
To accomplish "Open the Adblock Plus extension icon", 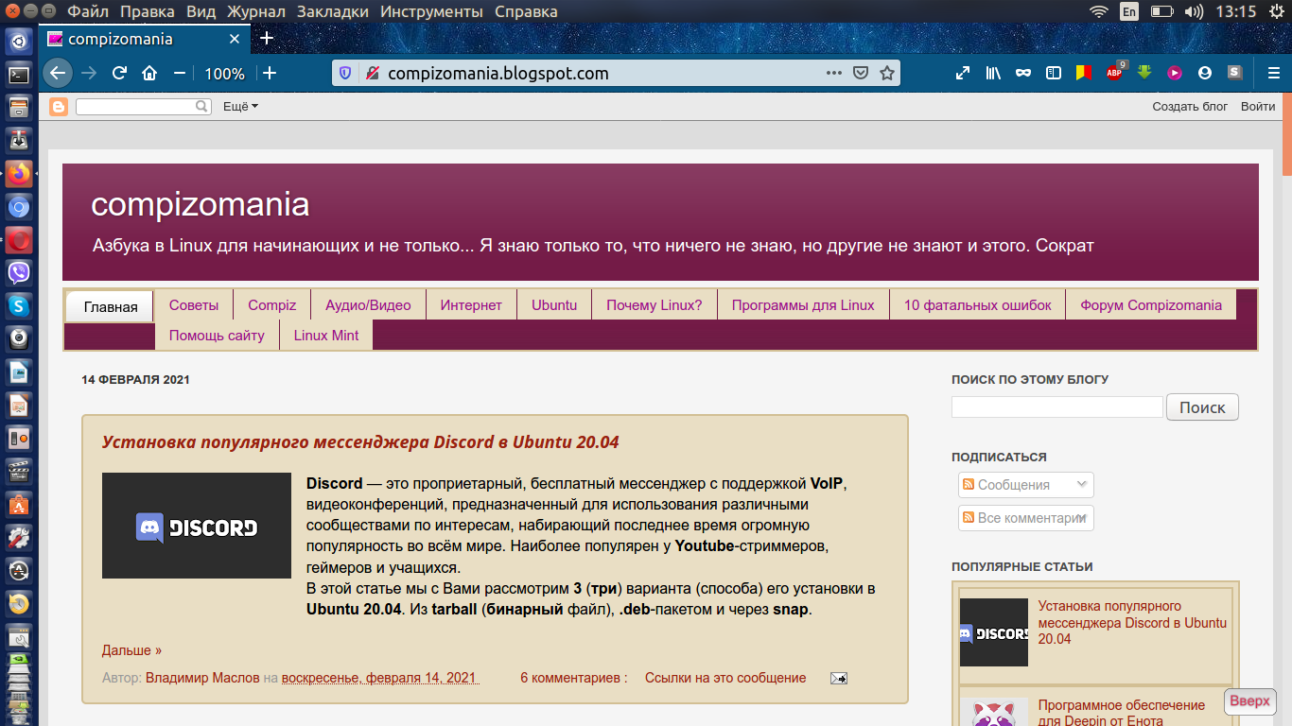I will 1114,73.
